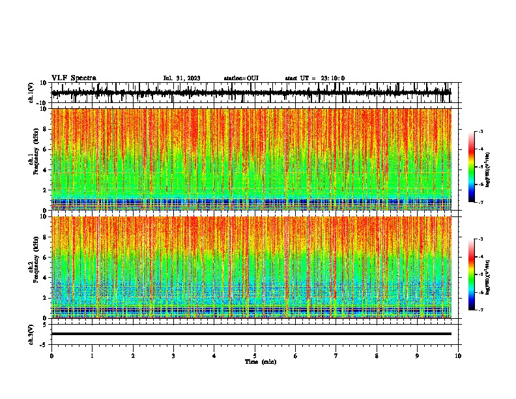Click inside the ch.2 spectrogram panel
516x399 pixels.
coord(251,267)
